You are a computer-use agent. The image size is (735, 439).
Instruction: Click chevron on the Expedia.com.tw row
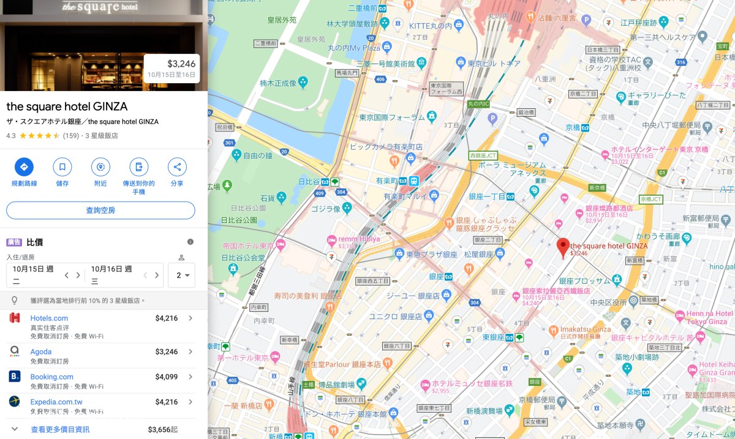(190, 402)
